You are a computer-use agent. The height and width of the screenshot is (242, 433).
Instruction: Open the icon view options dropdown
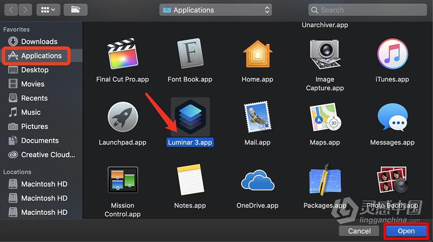tap(48, 10)
